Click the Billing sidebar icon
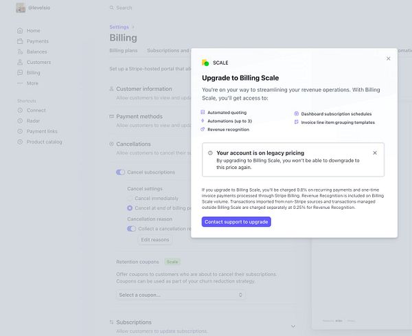The image size is (412, 336). [20, 73]
